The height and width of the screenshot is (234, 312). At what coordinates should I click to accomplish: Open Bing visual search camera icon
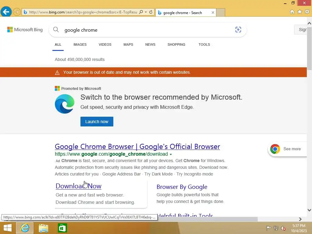click(238, 30)
